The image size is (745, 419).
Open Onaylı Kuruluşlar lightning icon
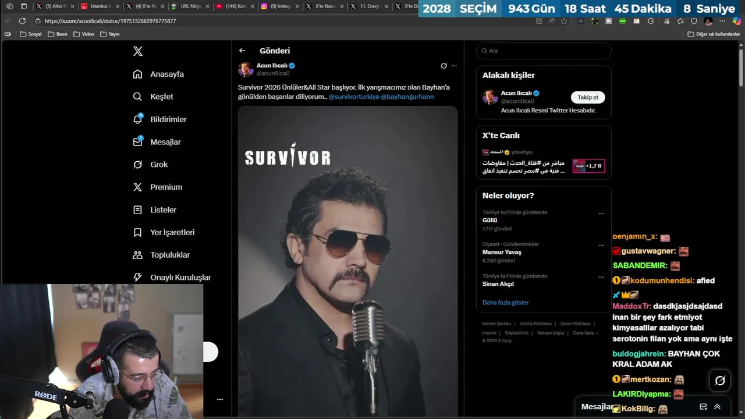(137, 278)
